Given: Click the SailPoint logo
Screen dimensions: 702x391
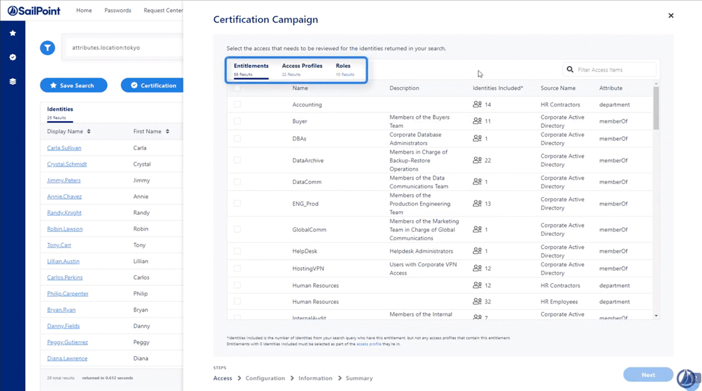Looking at the screenshot, I should coord(34,10).
